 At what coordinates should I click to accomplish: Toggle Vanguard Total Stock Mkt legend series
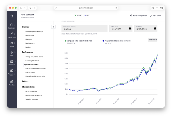pyautogui.click(x=66, y=41)
